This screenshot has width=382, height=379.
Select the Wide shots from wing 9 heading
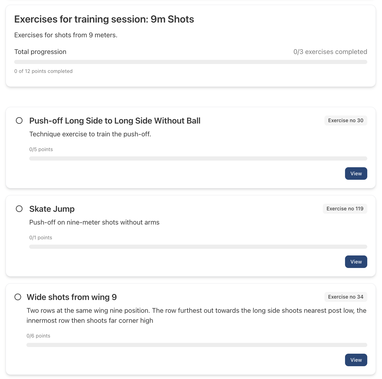[71, 297]
